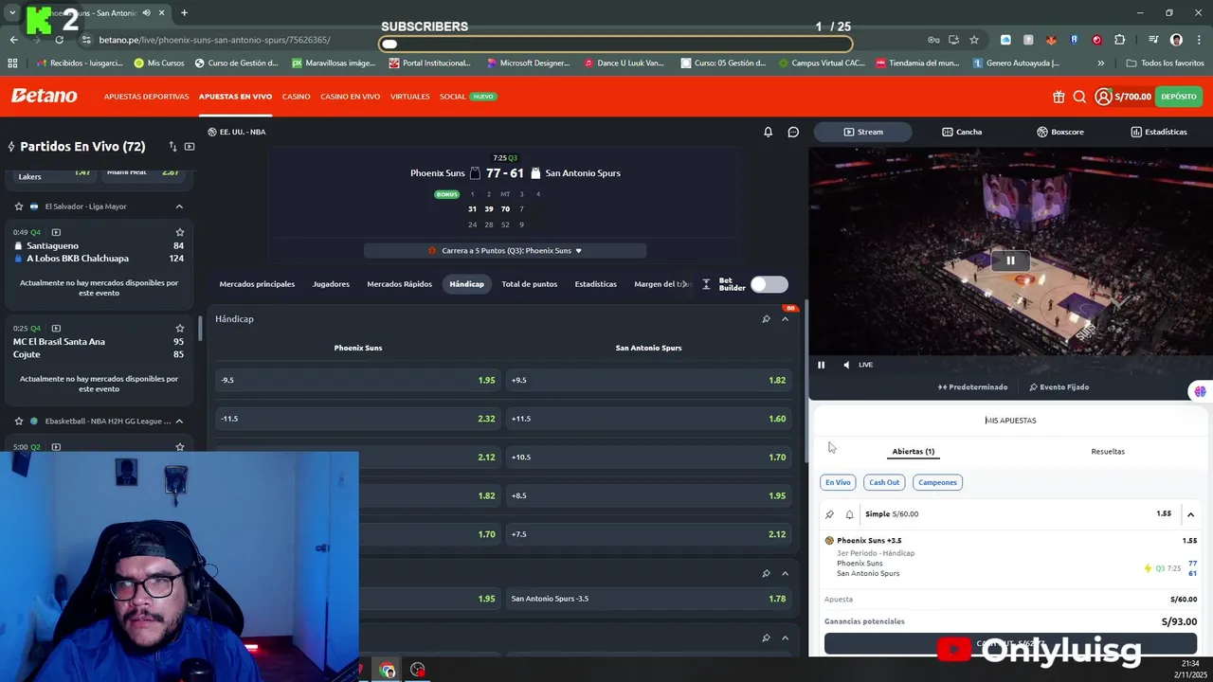Collapse the Hándicap market section
Viewport: 1213px width, 682px height.
[x=785, y=319]
